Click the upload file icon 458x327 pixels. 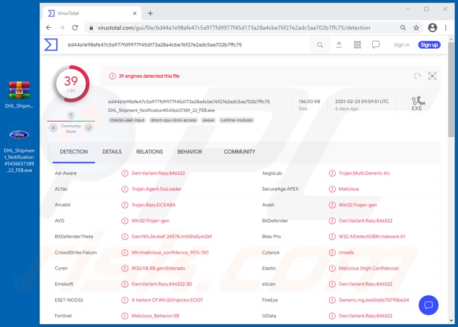(339, 45)
